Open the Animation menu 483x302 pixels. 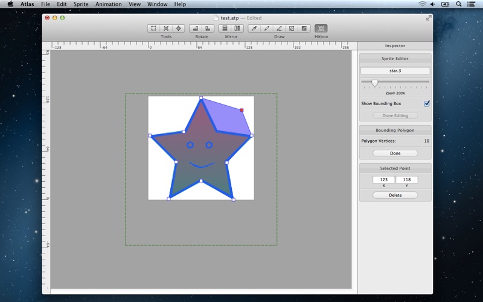[109, 4]
